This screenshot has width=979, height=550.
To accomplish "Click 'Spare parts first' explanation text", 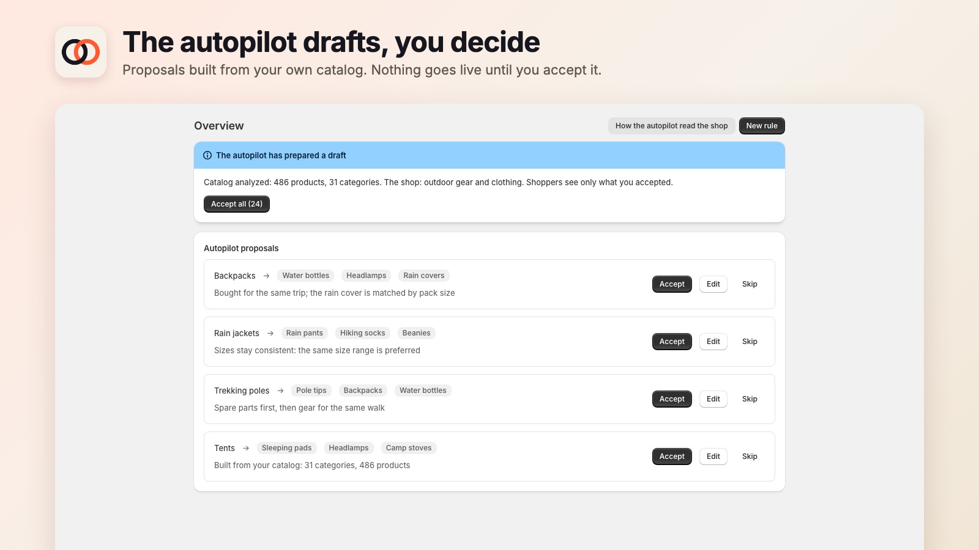I will coord(299,408).
